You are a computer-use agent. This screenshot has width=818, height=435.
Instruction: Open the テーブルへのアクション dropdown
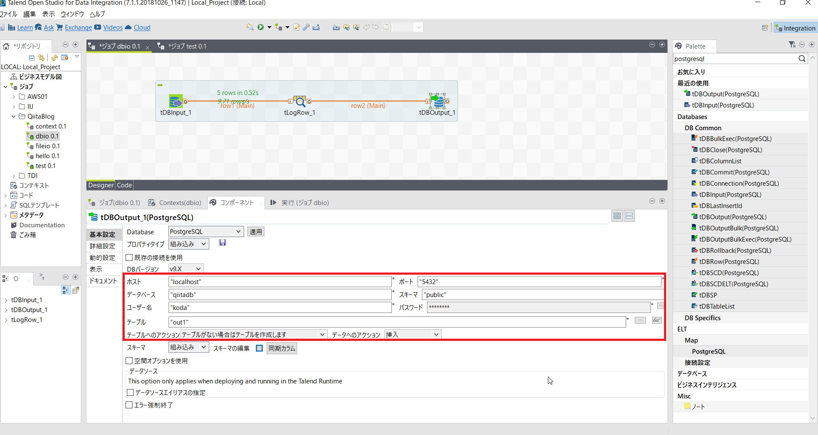[x=254, y=334]
